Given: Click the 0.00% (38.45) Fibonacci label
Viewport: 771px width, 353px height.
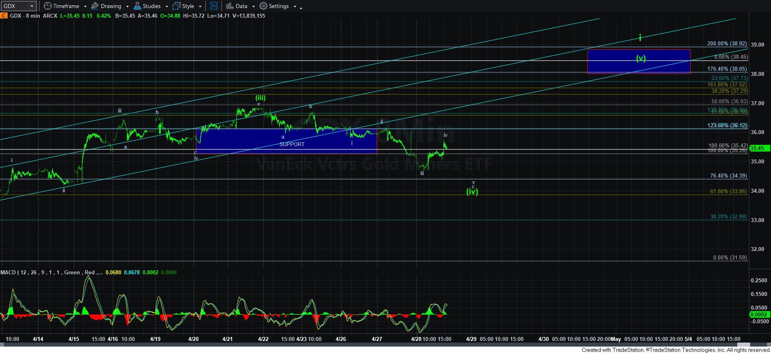Looking at the screenshot, I should [731, 57].
